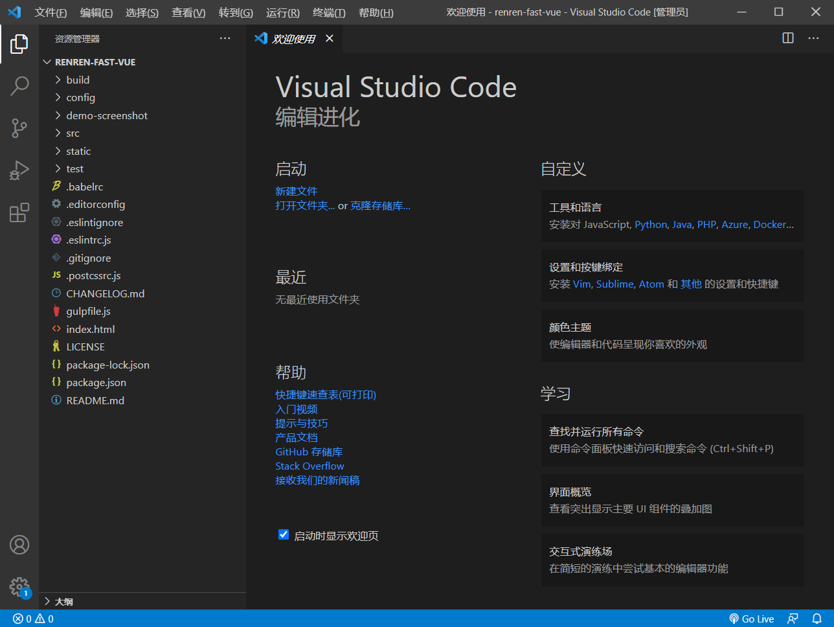Open CHANGELOG.md in explorer
Image resolution: width=834 pixels, height=627 pixels.
point(142,293)
